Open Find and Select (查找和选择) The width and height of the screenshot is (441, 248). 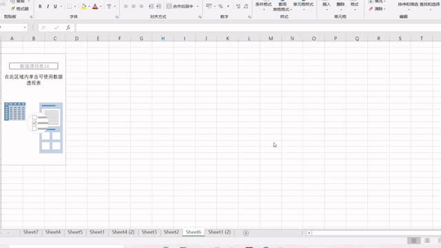(x=429, y=5)
